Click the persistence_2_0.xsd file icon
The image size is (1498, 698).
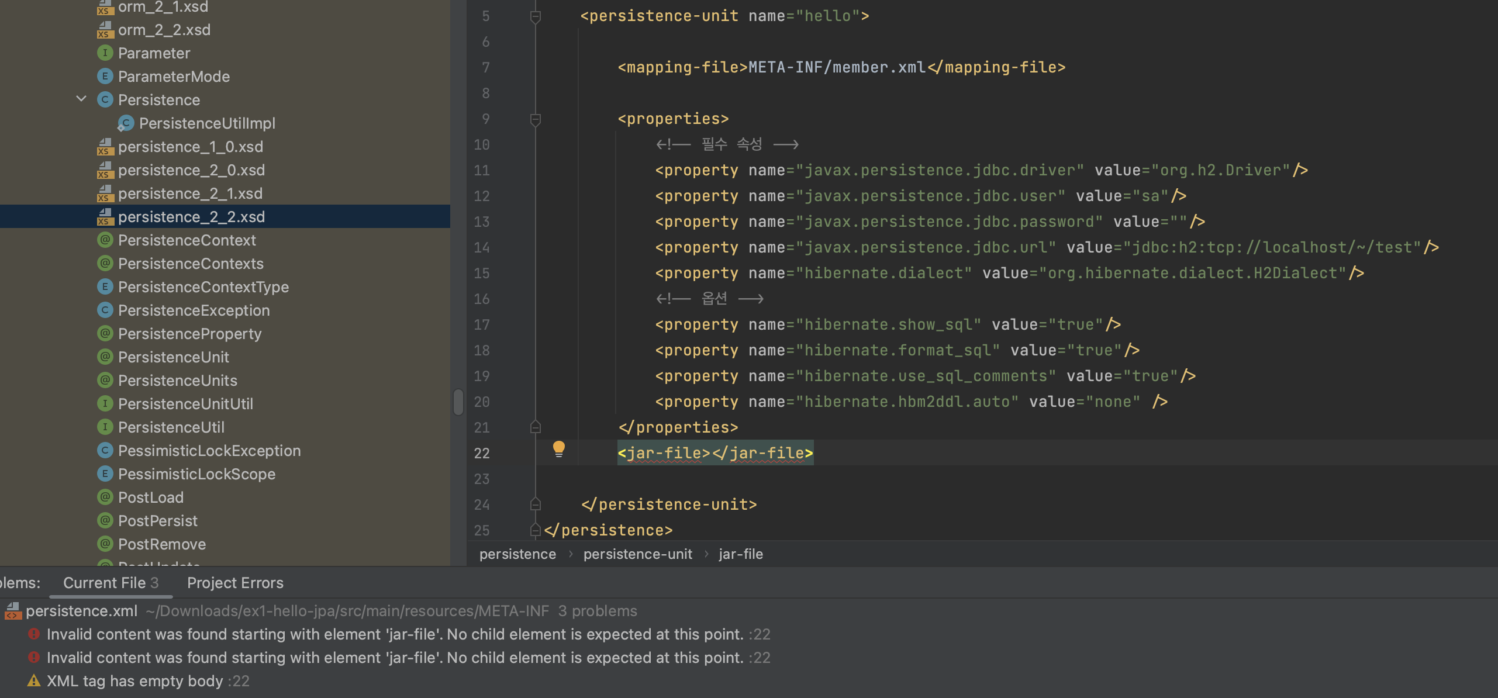(x=105, y=170)
